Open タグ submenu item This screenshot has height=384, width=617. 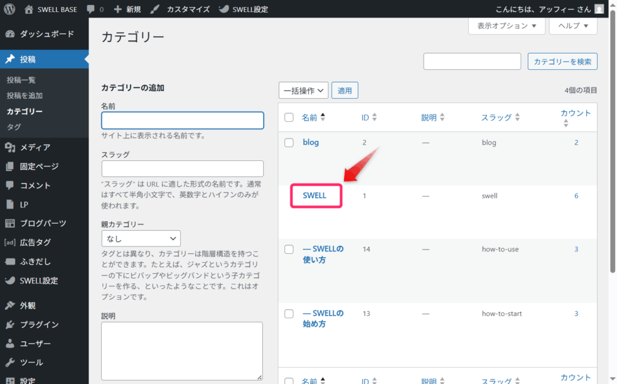click(x=14, y=127)
